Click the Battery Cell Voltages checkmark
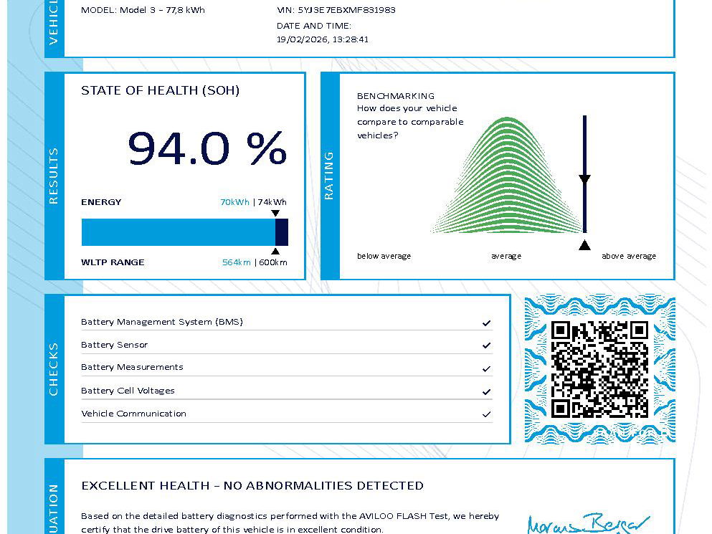Viewport: 712px width, 534px height. [486, 392]
